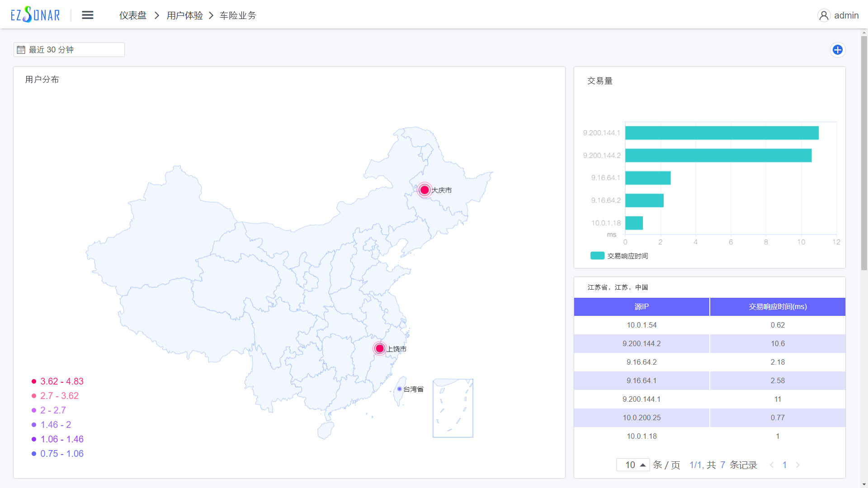Screen dimensions: 868x488
Task: Click the 9.200.144.1 bar in chart
Action: (x=722, y=133)
